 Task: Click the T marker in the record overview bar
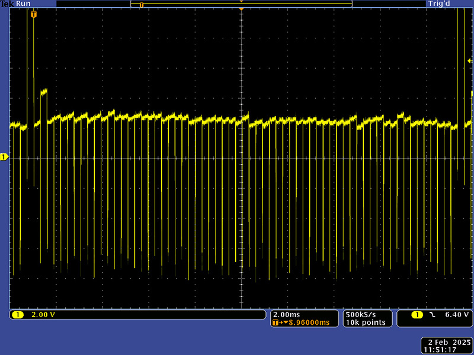[x=141, y=4]
